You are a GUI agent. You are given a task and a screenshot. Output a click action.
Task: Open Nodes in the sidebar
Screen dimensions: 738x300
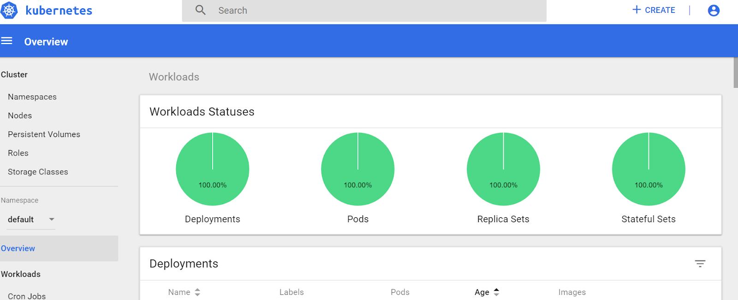point(20,115)
